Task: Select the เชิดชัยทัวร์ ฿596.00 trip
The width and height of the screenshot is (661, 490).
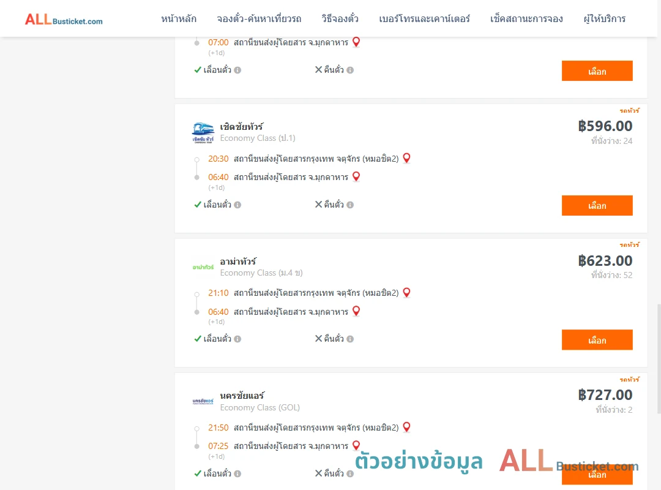Action: coord(597,206)
